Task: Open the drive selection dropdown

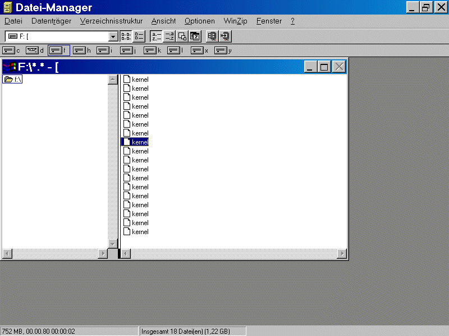Action: 113,36
